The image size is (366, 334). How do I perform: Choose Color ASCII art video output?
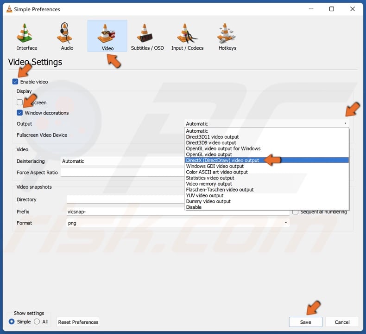tap(267, 172)
